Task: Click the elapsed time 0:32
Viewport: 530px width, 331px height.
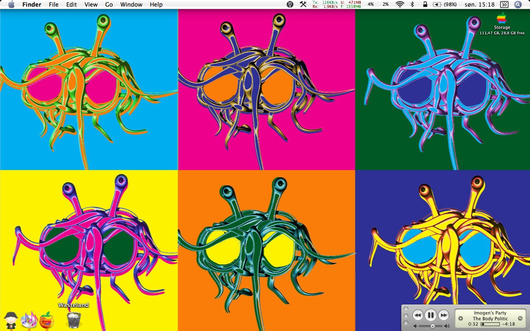Action: click(x=473, y=324)
